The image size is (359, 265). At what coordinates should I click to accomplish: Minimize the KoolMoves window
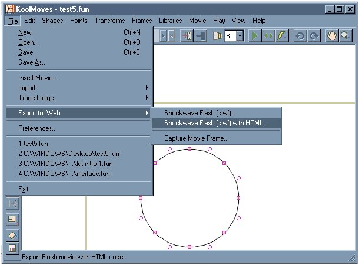pos(330,9)
